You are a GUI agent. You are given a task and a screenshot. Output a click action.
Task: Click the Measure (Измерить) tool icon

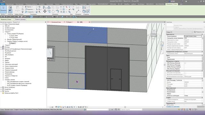(78, 11)
